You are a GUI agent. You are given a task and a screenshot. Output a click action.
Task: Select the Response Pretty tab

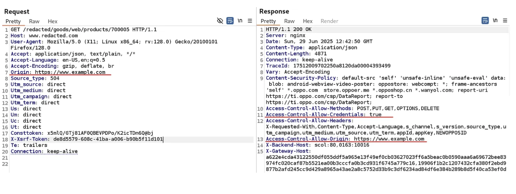pyautogui.click(x=268, y=21)
